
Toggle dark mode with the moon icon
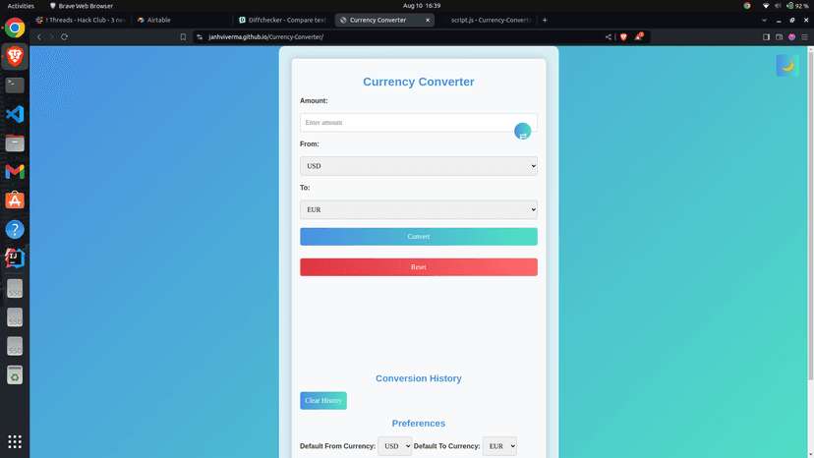pyautogui.click(x=786, y=65)
